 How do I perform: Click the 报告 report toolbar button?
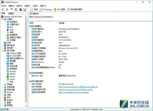coord(34,9)
